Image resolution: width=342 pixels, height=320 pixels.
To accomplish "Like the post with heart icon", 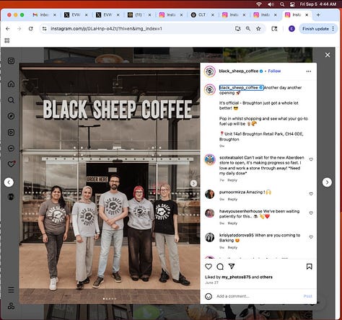I will coord(209,267).
